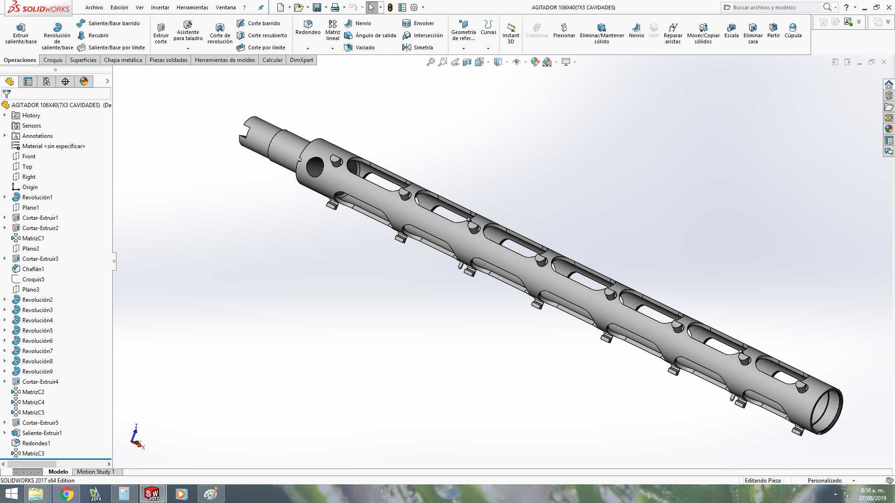895x503 pixels.
Task: Select Revolución de saliente/base tool
Action: 57,36
